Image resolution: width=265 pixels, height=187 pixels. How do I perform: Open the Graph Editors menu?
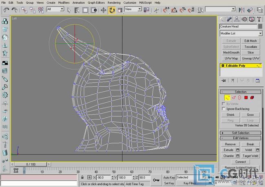(96, 3)
